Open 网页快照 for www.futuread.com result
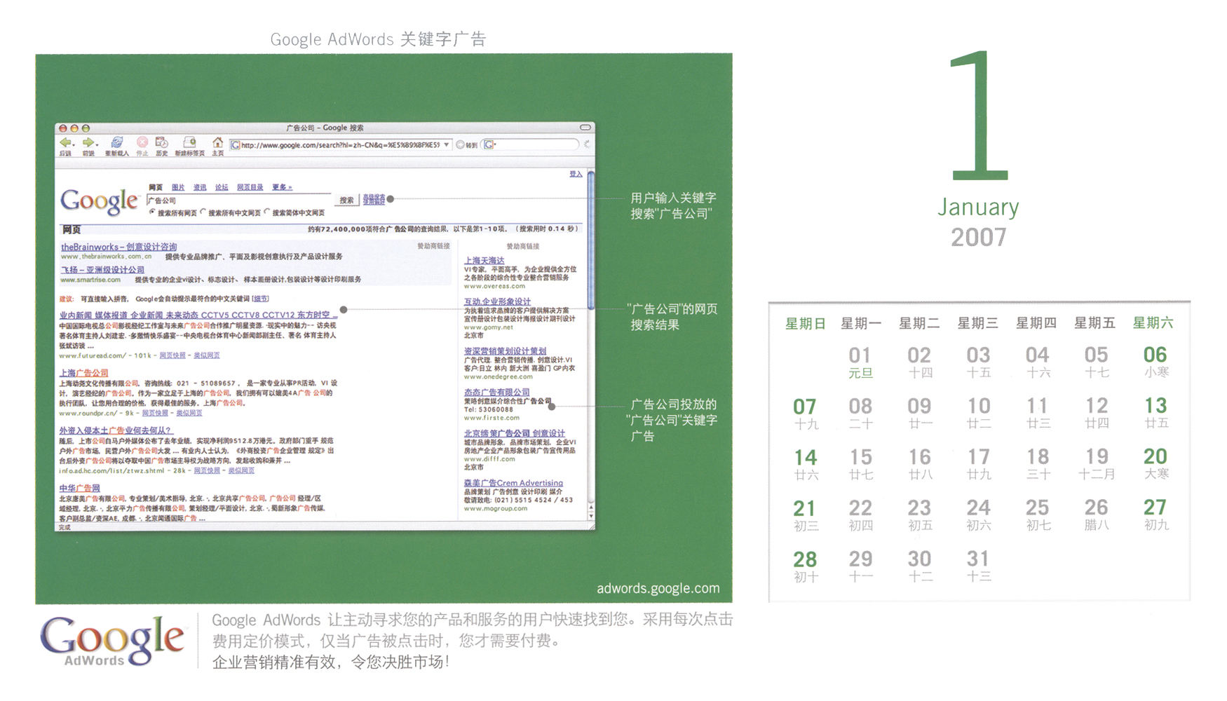Screen dimensions: 1227x701 click(172, 355)
